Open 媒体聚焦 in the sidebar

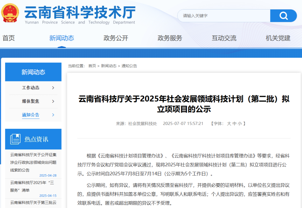pyautogui.click(x=31, y=101)
